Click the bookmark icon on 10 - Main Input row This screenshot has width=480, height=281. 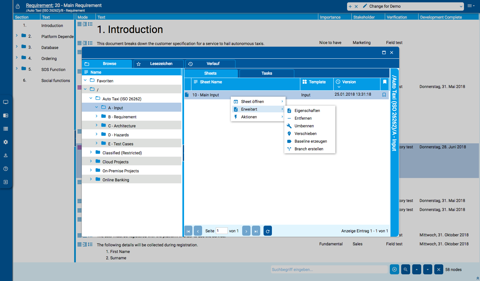[384, 95]
